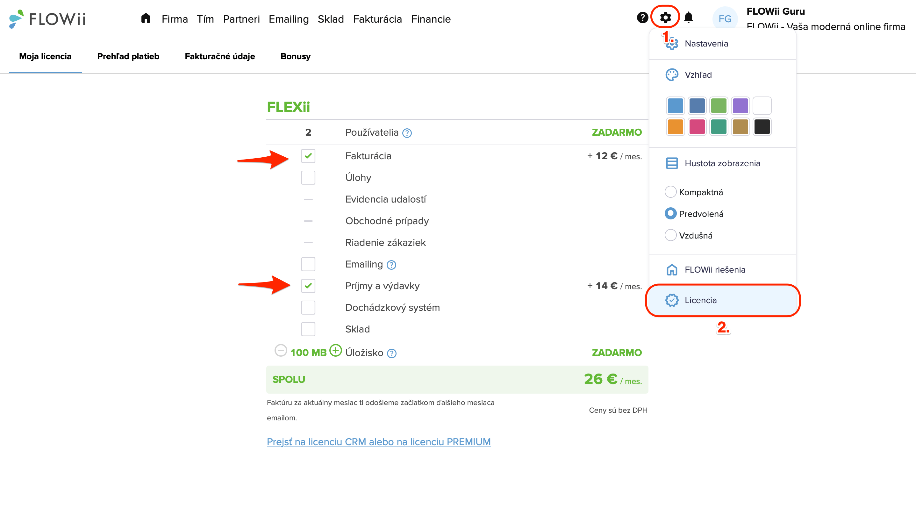The width and height of the screenshot is (916, 521).
Task: Click the FLOWii Guru user name
Action: (776, 11)
